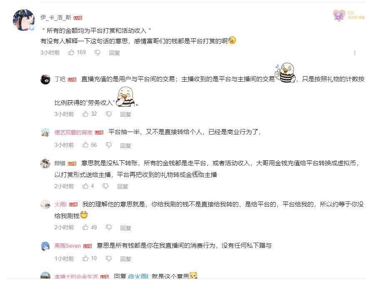Open 丁吧's small avatar
366x281 pixels.
point(45,80)
